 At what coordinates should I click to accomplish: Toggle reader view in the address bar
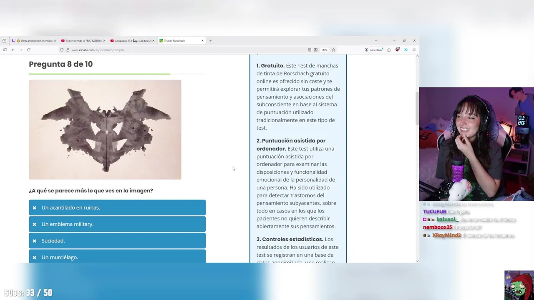[310, 50]
